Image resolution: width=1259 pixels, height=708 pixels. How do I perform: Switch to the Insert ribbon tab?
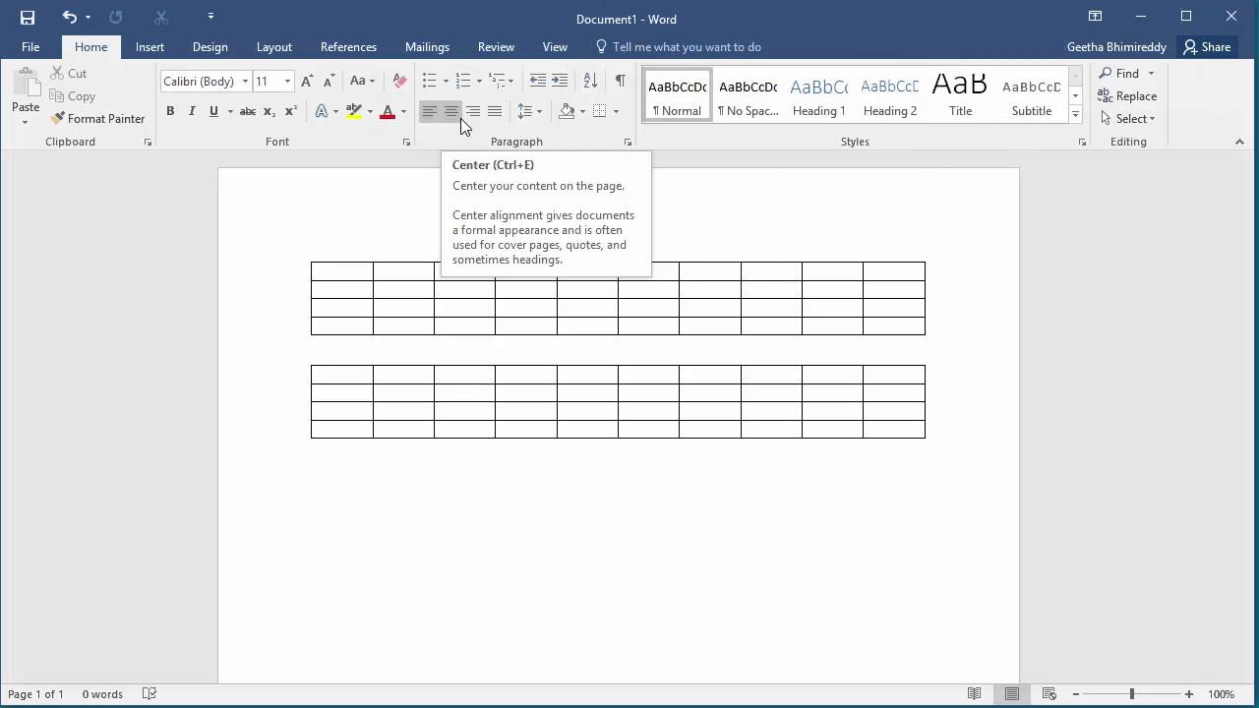tap(150, 46)
